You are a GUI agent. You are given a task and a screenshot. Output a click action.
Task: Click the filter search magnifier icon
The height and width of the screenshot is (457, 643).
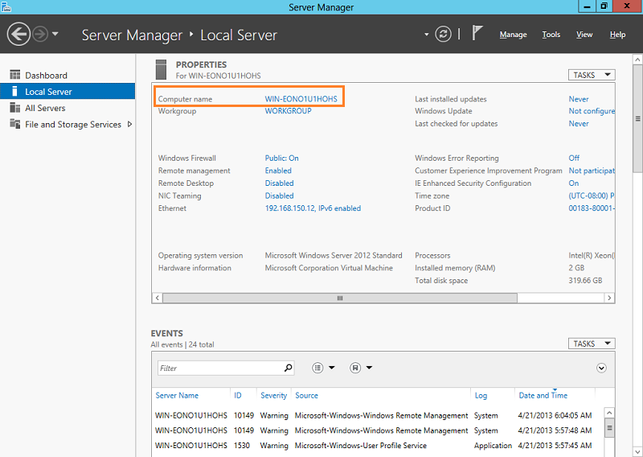289,368
